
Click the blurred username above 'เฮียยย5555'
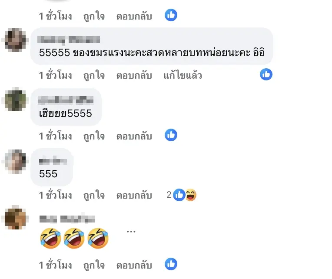66,100
